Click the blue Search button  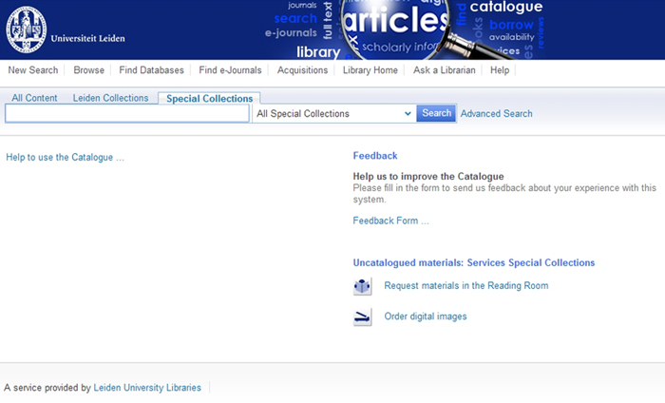[436, 113]
